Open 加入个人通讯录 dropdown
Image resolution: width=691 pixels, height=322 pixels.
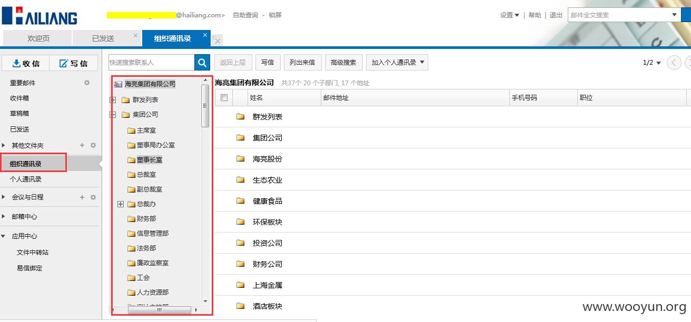click(x=397, y=62)
